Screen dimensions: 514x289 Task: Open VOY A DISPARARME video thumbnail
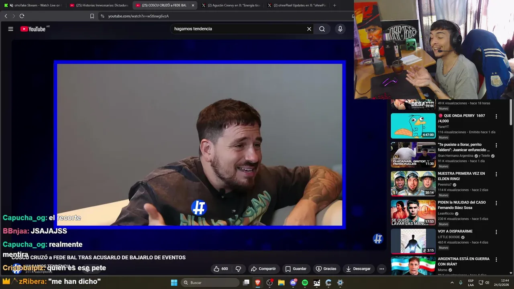click(413, 241)
